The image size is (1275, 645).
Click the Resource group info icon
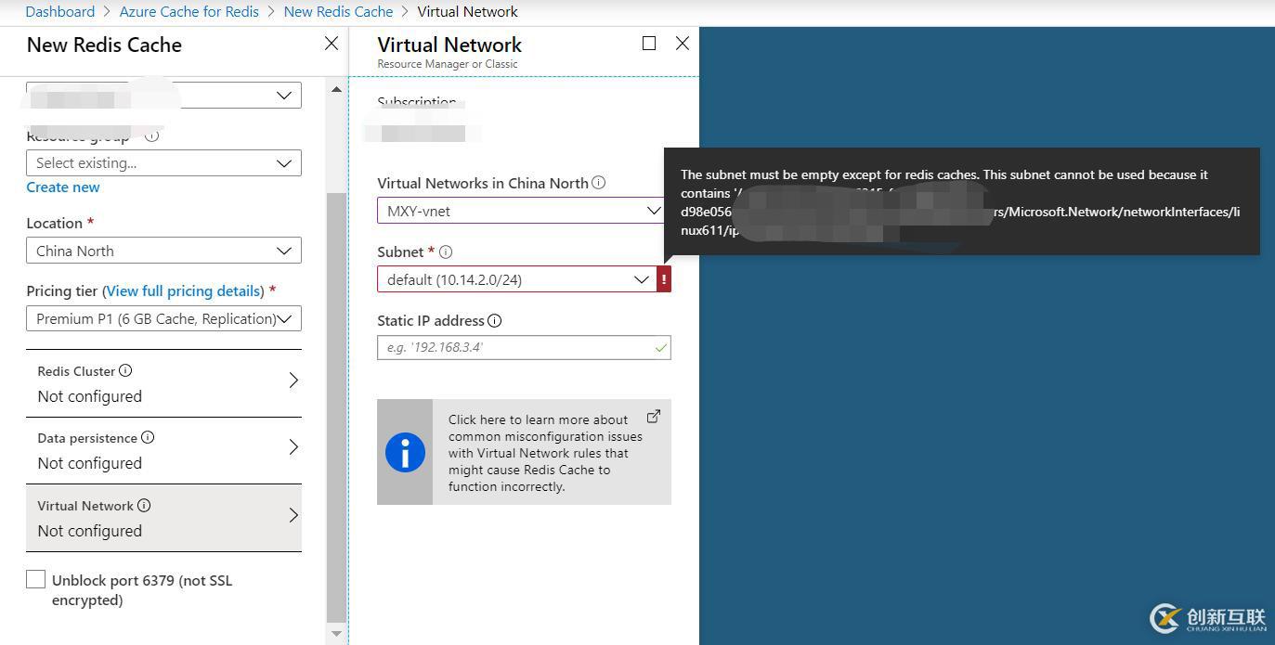click(151, 135)
